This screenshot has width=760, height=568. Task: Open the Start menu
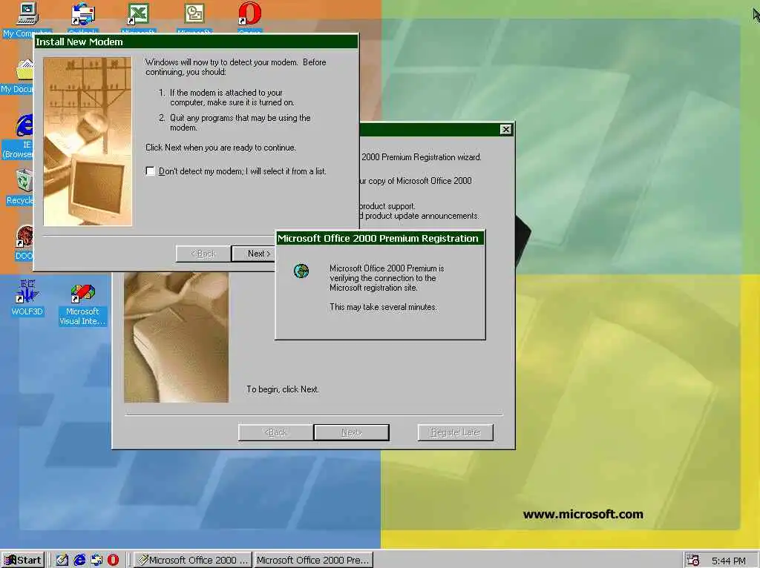(x=22, y=560)
